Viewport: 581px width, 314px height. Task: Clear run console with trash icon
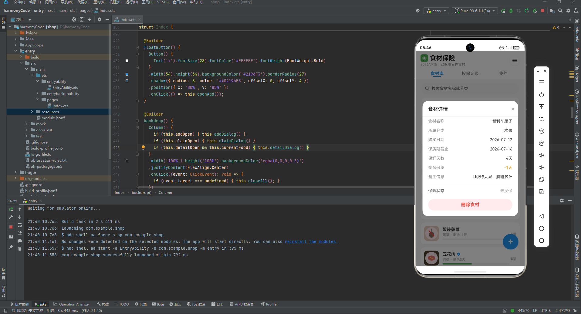(x=20, y=249)
